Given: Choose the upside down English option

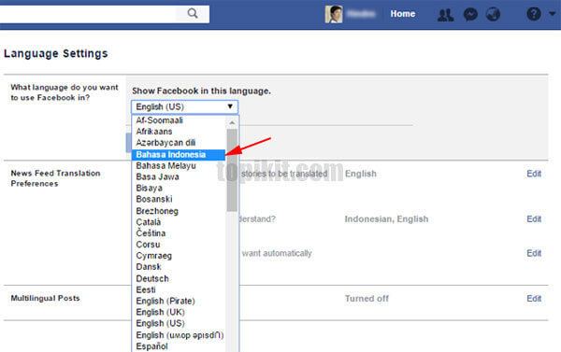Looking at the screenshot, I should [179, 335].
